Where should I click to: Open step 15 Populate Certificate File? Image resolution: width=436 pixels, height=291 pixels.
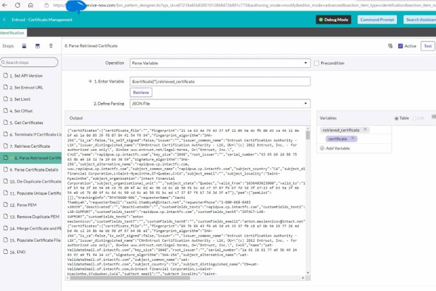tap(31, 240)
